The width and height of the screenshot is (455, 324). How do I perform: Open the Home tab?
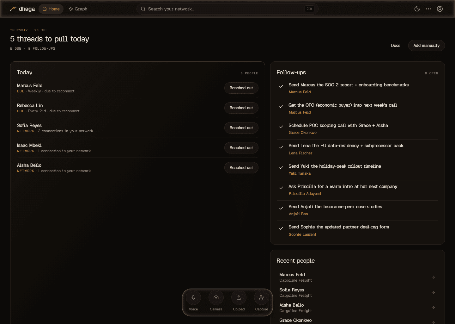click(51, 9)
